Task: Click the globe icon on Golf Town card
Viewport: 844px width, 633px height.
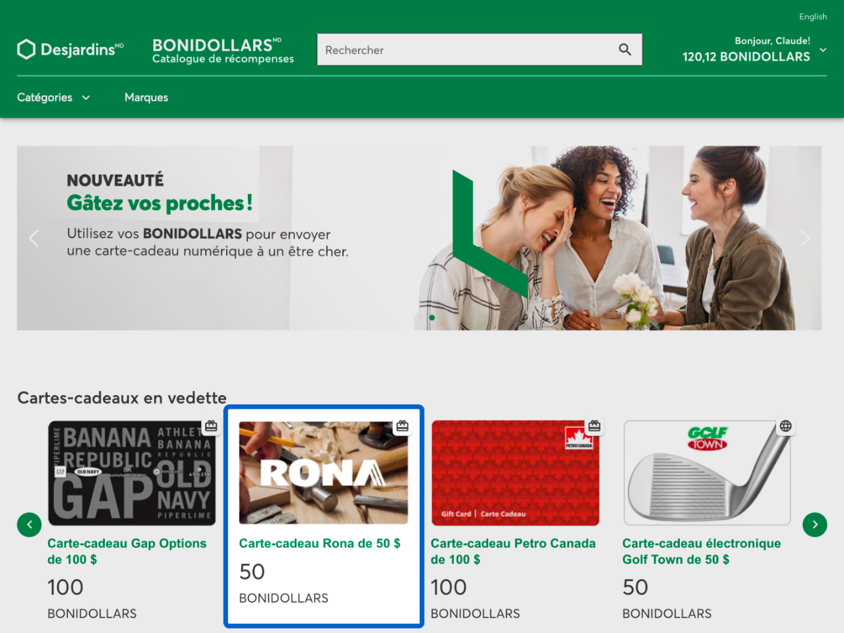Action: [785, 426]
